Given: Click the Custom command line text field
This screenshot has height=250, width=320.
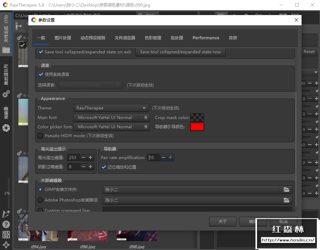Looking at the screenshot, I should pos(197,209).
